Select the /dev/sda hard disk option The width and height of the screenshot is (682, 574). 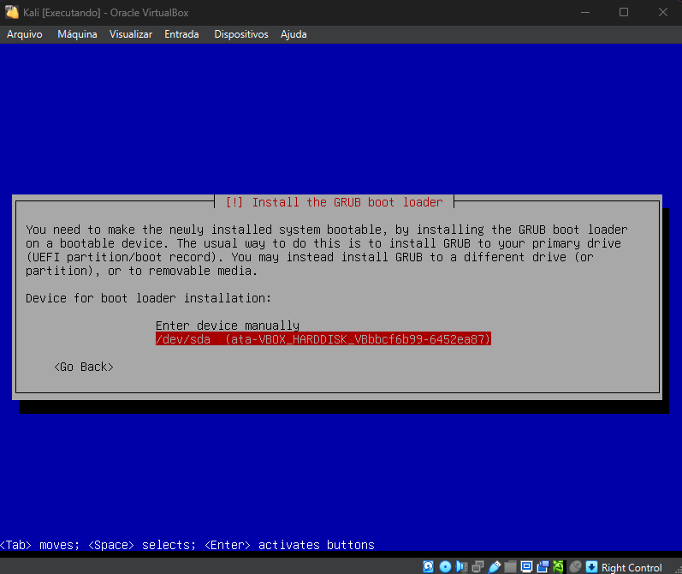323,339
